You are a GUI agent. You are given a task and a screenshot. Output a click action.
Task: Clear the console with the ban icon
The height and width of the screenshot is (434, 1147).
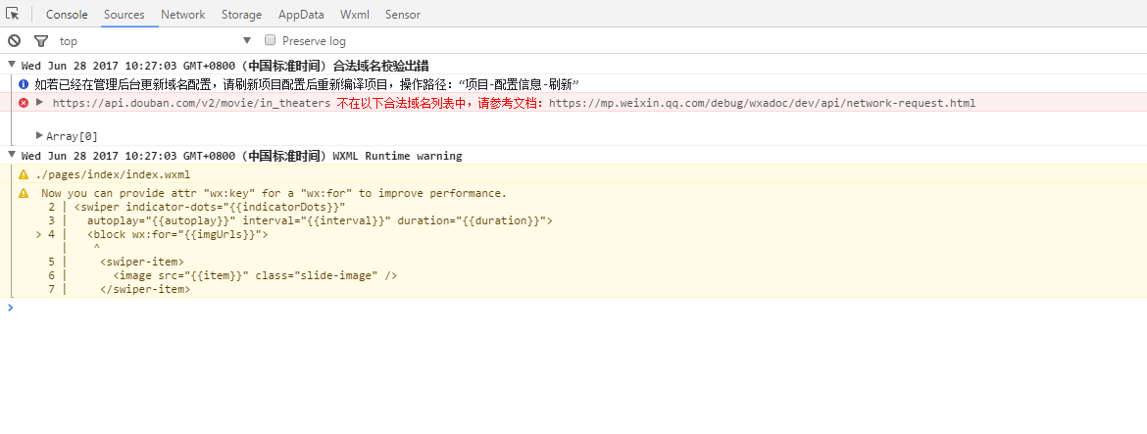(14, 40)
